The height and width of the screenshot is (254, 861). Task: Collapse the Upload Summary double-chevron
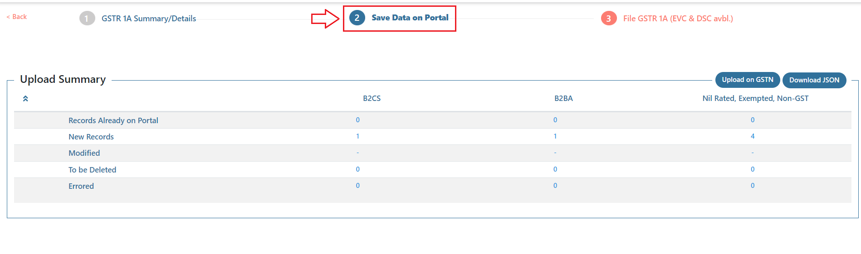[25, 99]
